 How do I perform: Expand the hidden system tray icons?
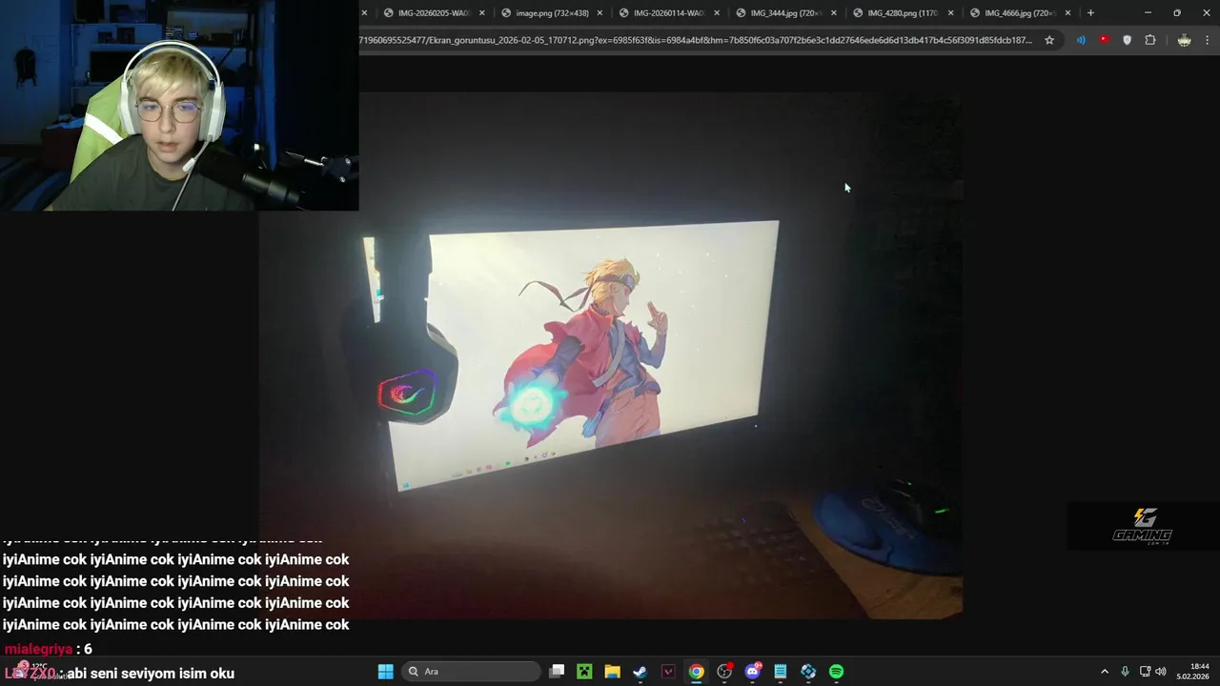[1105, 672]
